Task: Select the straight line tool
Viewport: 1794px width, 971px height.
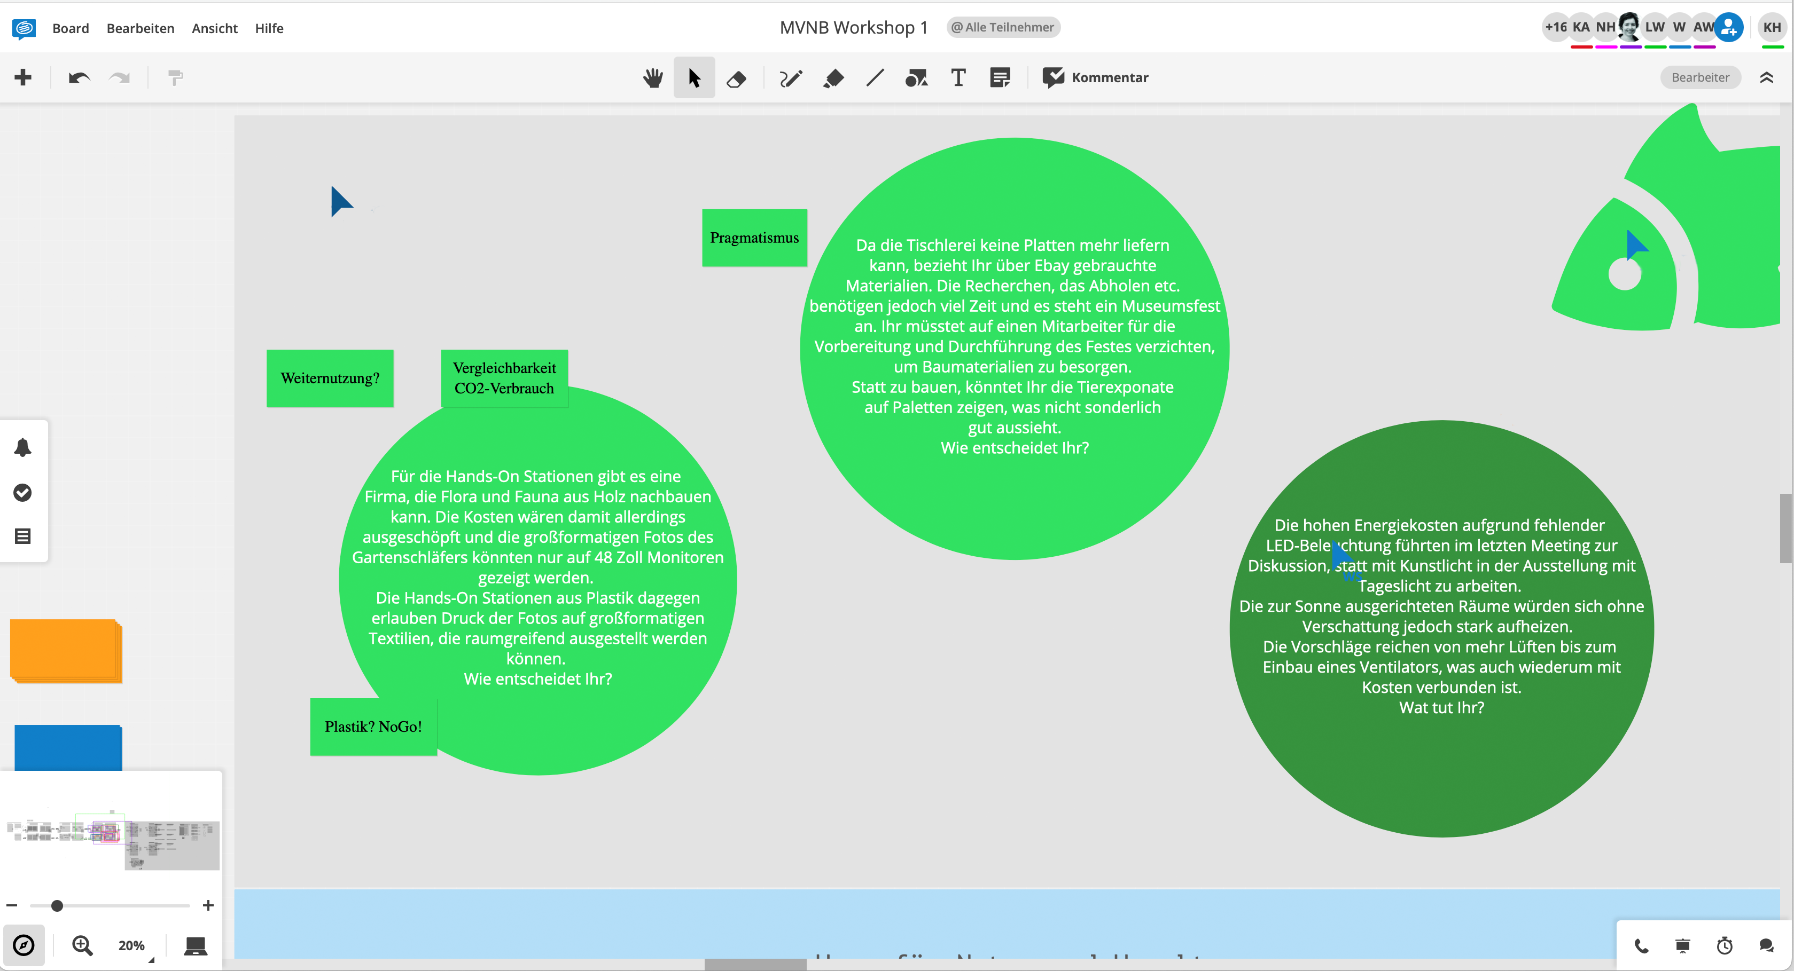Action: click(x=875, y=78)
